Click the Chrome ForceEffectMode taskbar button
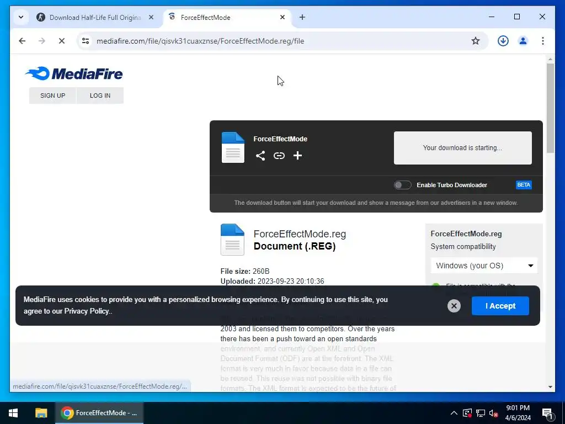This screenshot has height=424, width=565. [x=99, y=413]
